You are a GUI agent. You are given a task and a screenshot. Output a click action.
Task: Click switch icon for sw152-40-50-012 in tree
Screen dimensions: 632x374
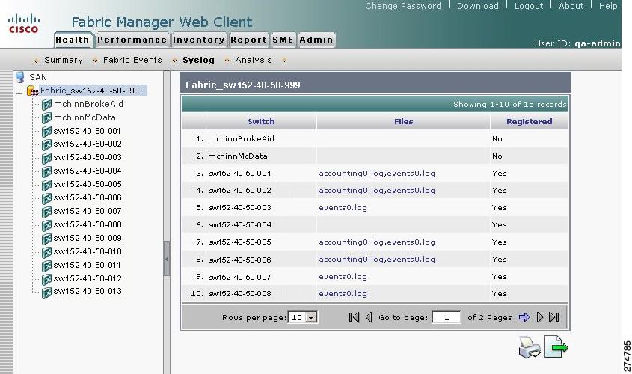click(x=46, y=279)
